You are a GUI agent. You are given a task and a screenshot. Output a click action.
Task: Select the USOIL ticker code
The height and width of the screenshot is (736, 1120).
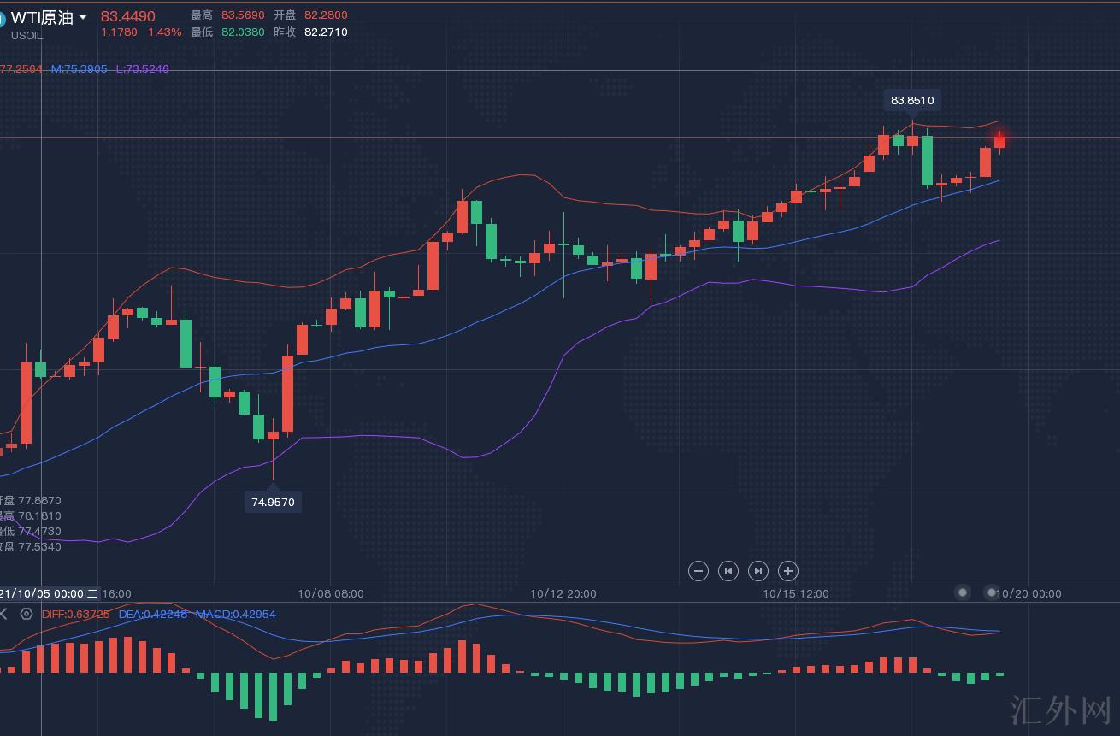click(27, 36)
